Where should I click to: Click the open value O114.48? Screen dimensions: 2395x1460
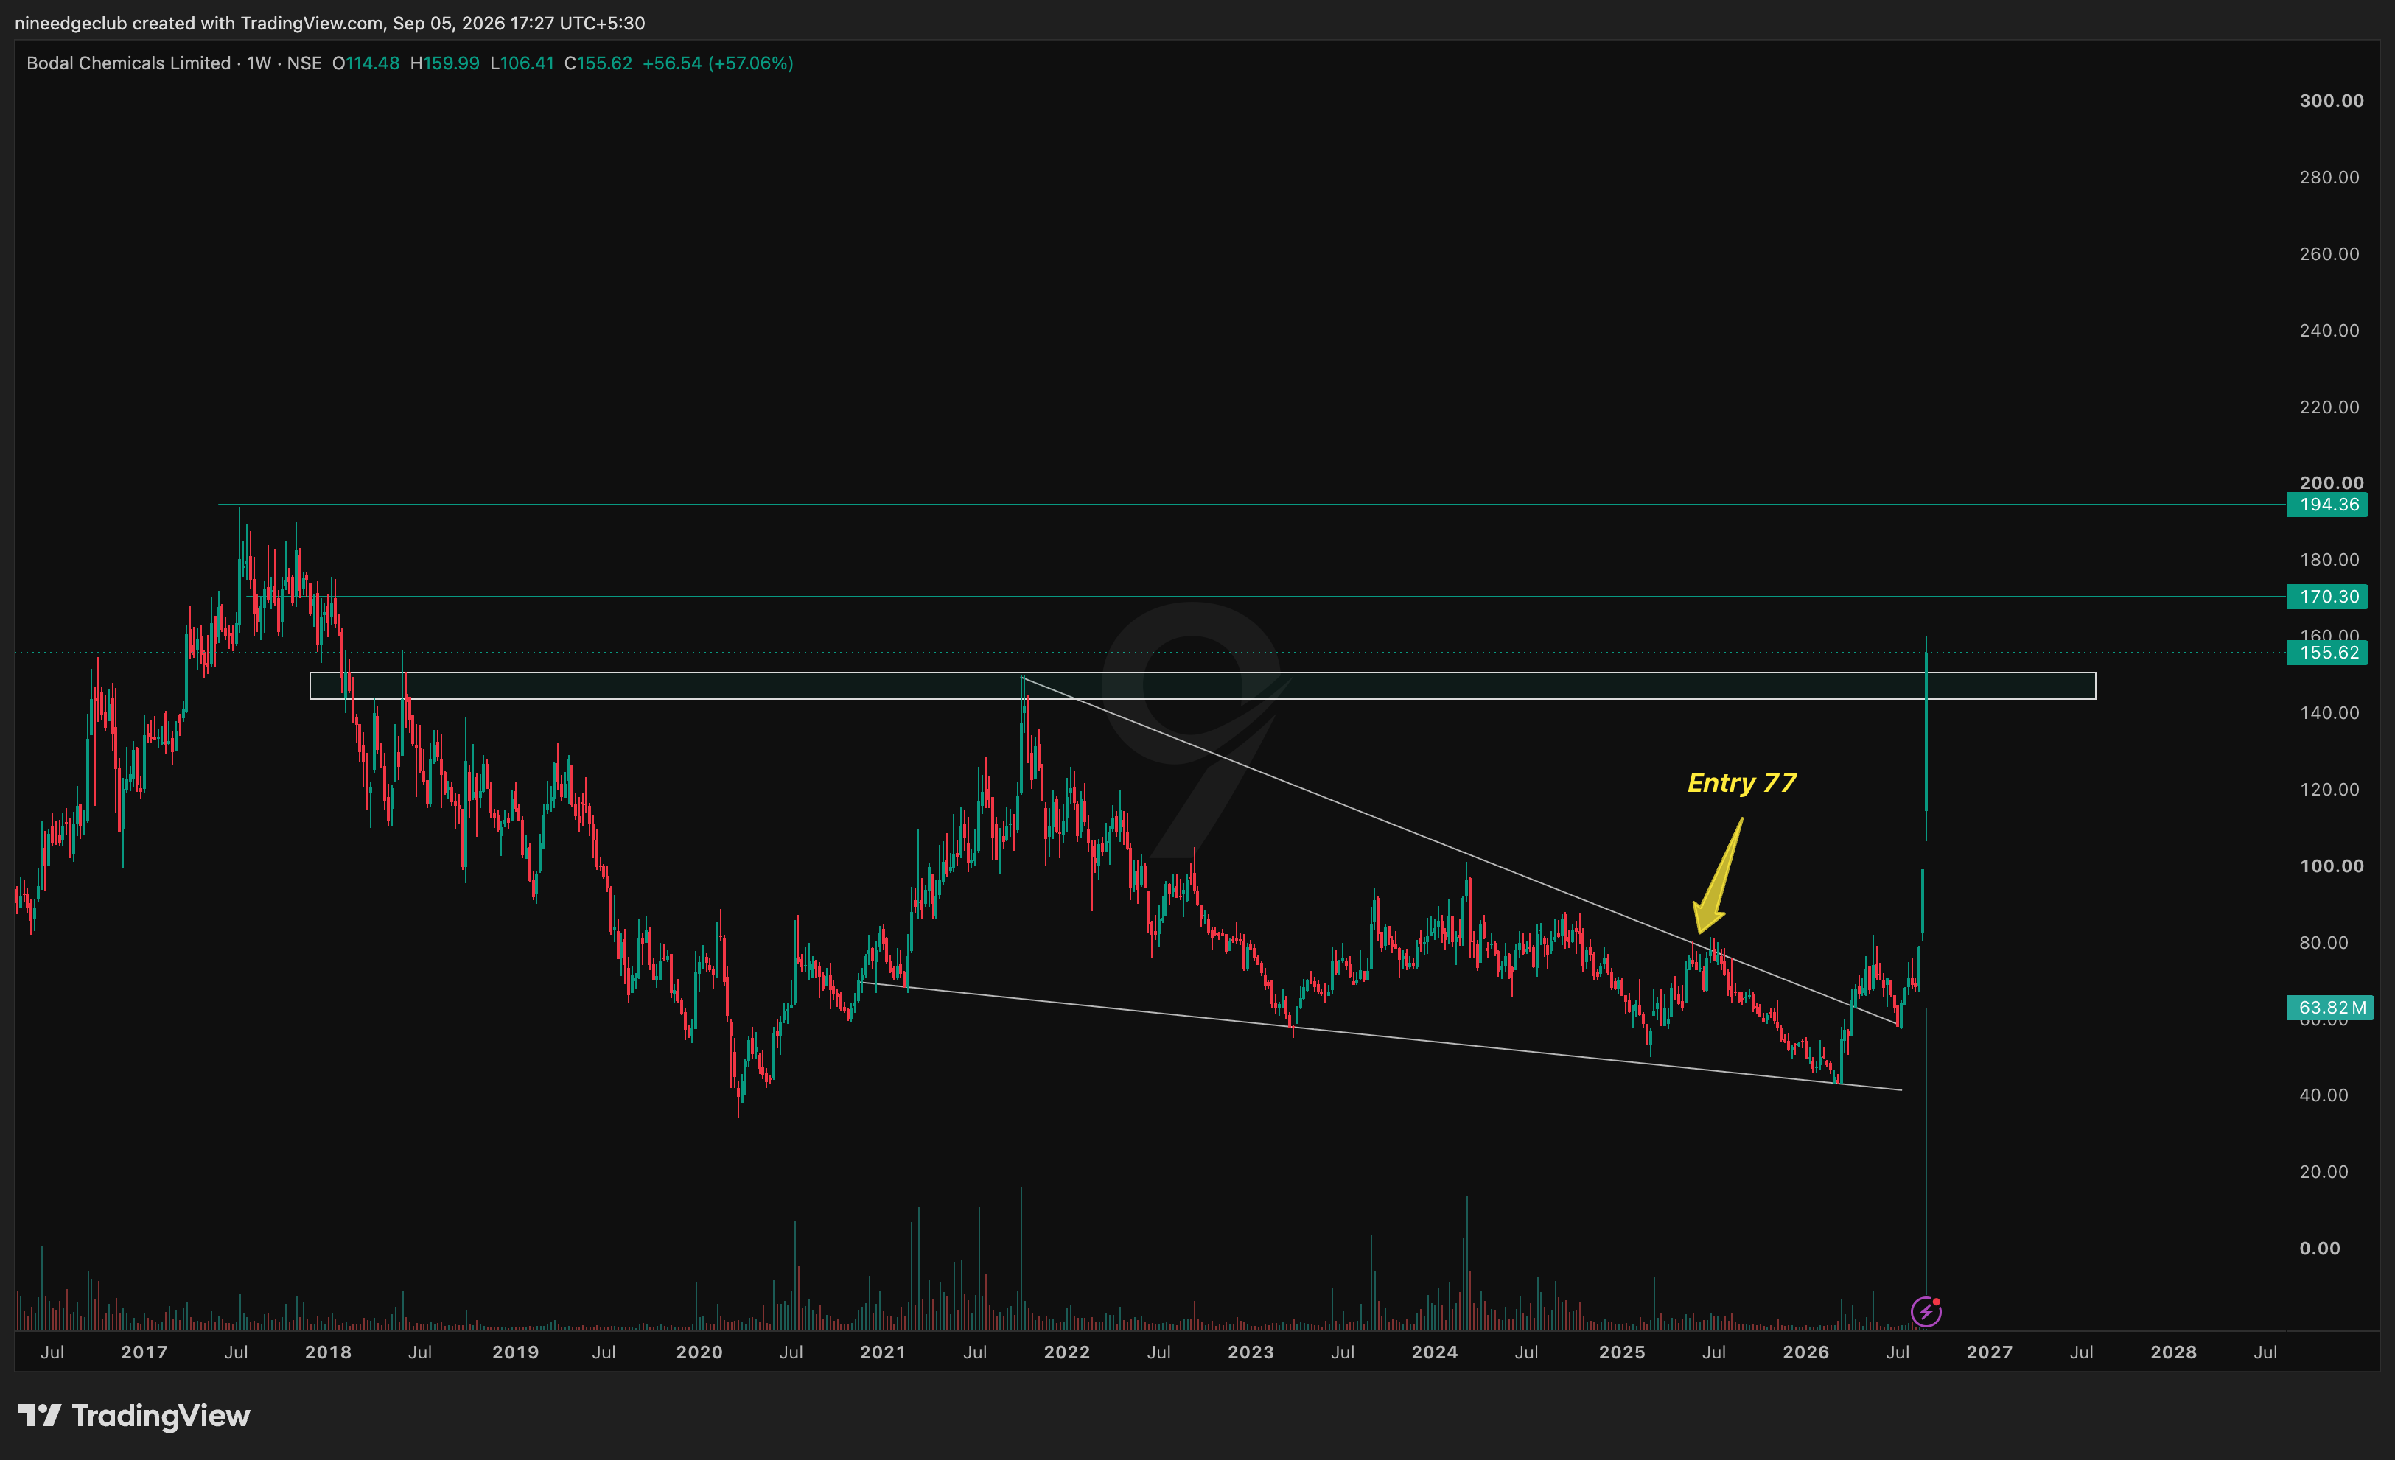(366, 63)
